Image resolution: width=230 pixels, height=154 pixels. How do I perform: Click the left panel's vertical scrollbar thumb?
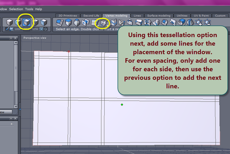[x=16, y=68]
